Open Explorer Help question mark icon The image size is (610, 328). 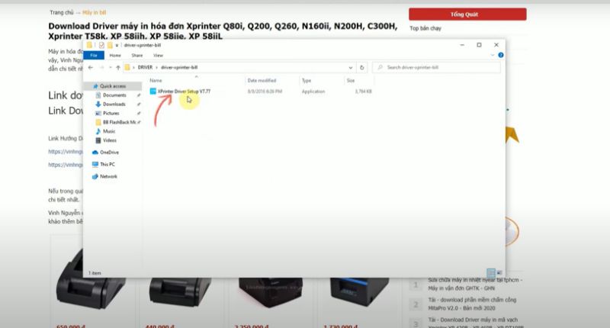pos(500,55)
